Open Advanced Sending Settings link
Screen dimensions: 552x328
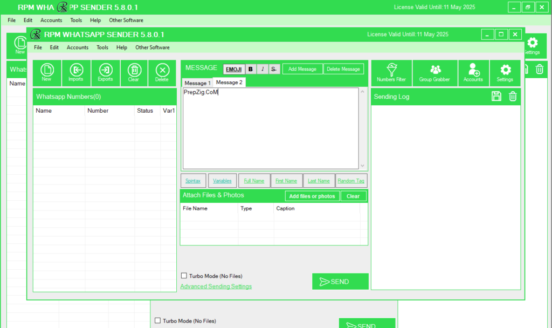(x=216, y=286)
